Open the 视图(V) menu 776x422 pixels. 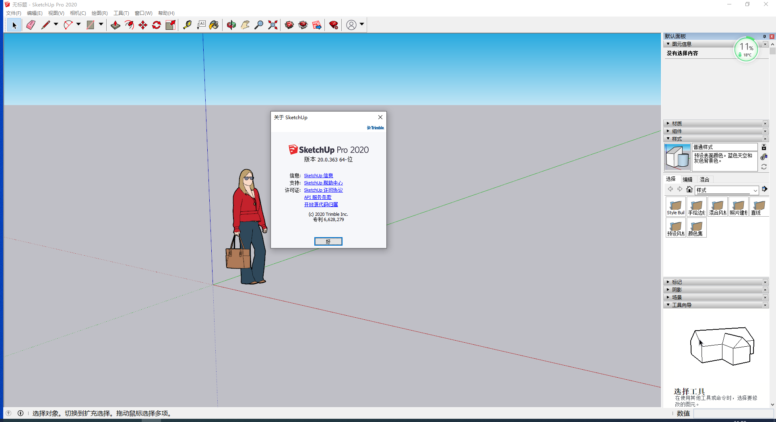(56, 13)
